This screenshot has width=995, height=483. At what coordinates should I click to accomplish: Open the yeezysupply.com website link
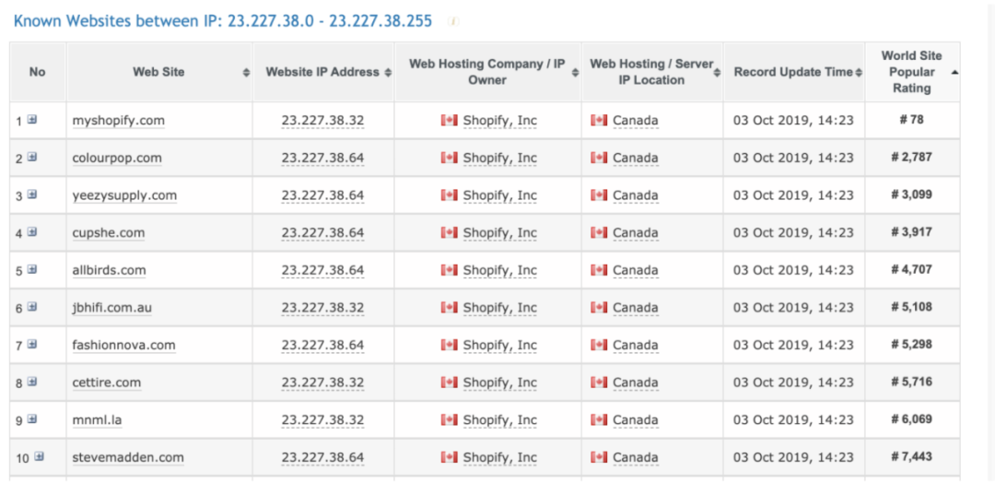tap(124, 195)
